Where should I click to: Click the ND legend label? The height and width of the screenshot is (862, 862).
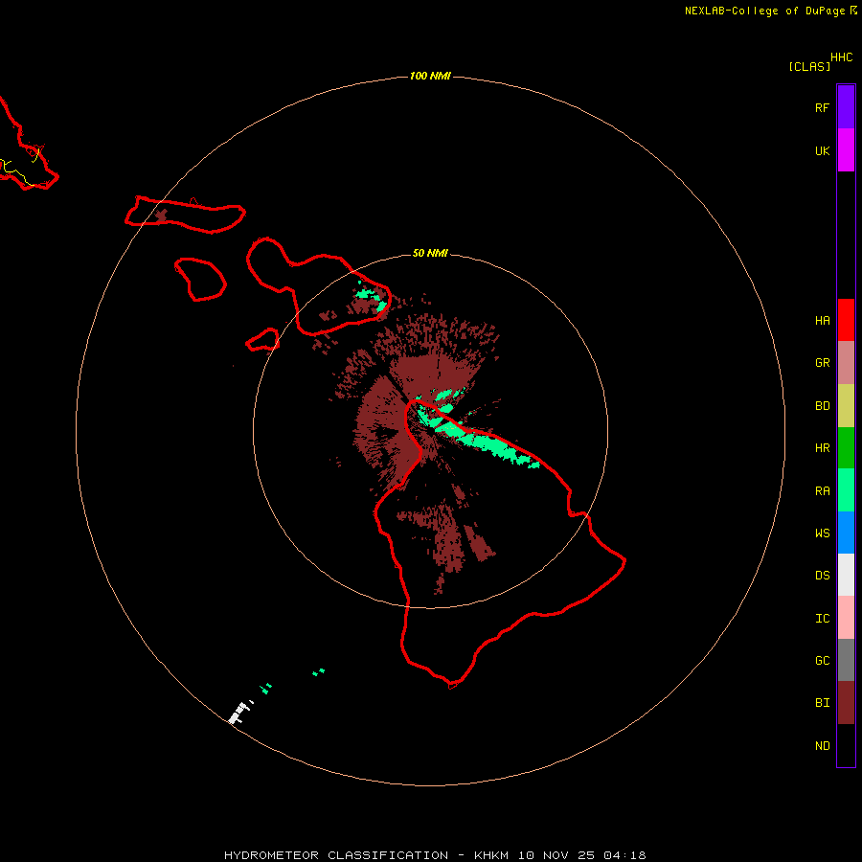tap(822, 746)
